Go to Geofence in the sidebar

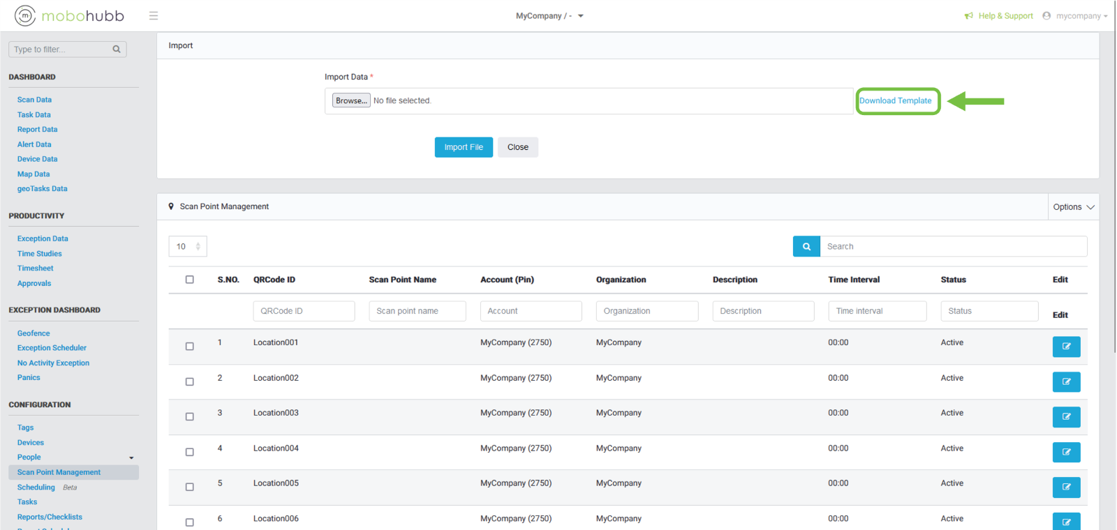(x=34, y=333)
